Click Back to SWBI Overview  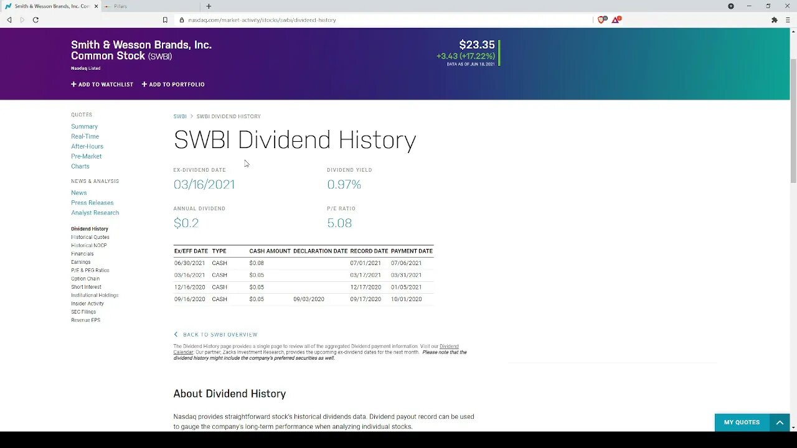[x=215, y=335]
